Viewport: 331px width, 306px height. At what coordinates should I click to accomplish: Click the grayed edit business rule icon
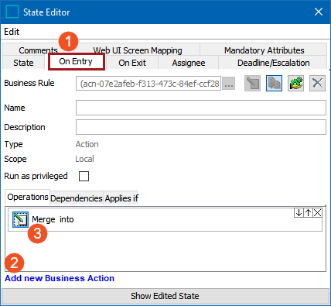point(252,84)
